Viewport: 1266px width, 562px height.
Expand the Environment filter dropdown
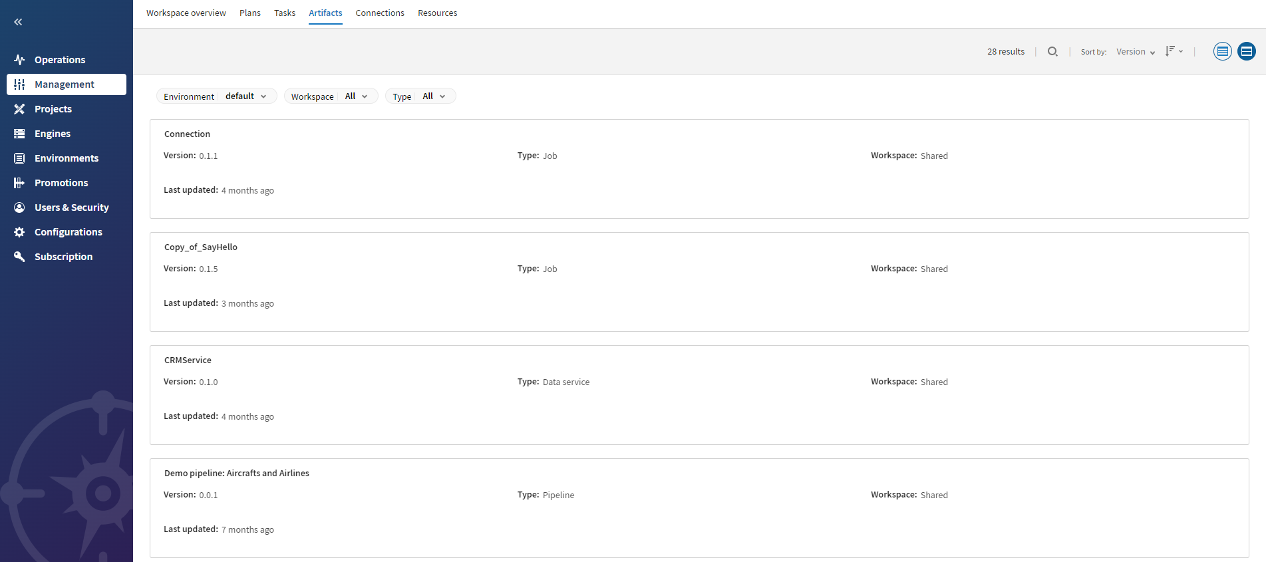coord(216,96)
